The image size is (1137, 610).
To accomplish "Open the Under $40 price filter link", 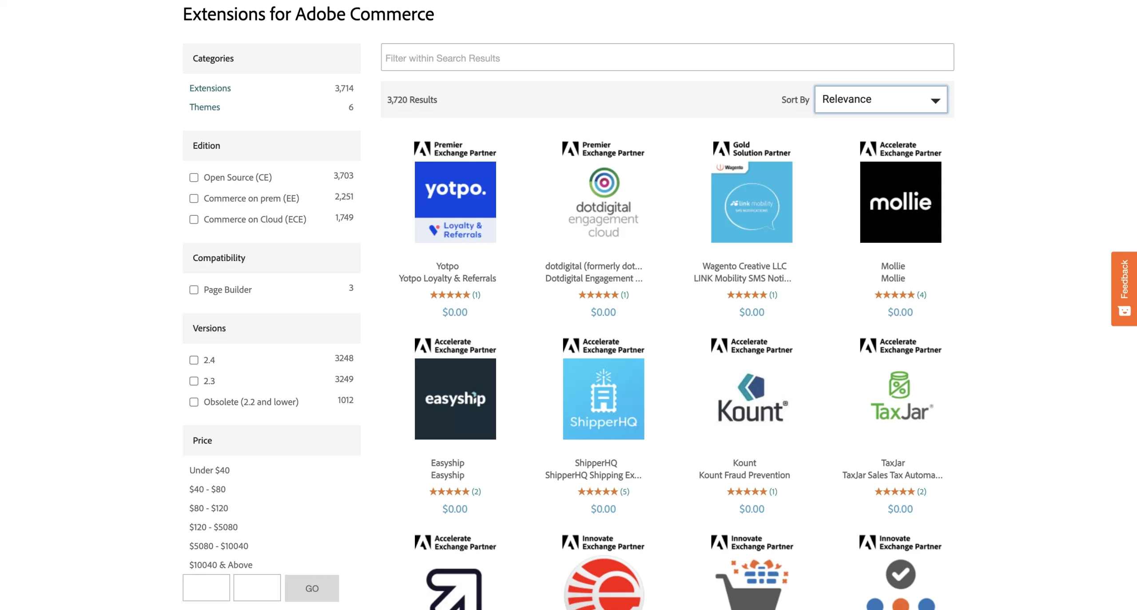I will pos(209,470).
